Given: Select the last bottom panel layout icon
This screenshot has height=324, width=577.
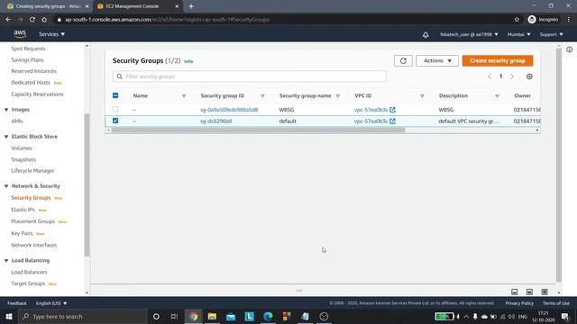Looking at the screenshot, I should [545, 292].
